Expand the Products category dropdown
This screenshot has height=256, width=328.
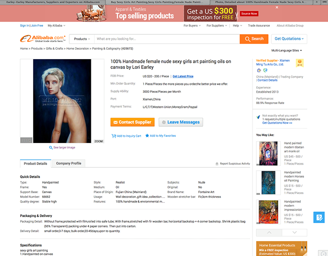pos(82,39)
